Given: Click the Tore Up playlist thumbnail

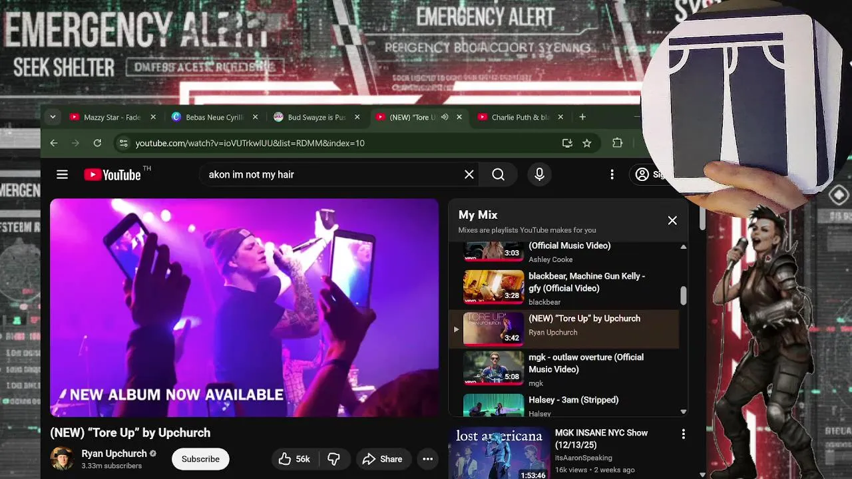Looking at the screenshot, I should tap(493, 329).
